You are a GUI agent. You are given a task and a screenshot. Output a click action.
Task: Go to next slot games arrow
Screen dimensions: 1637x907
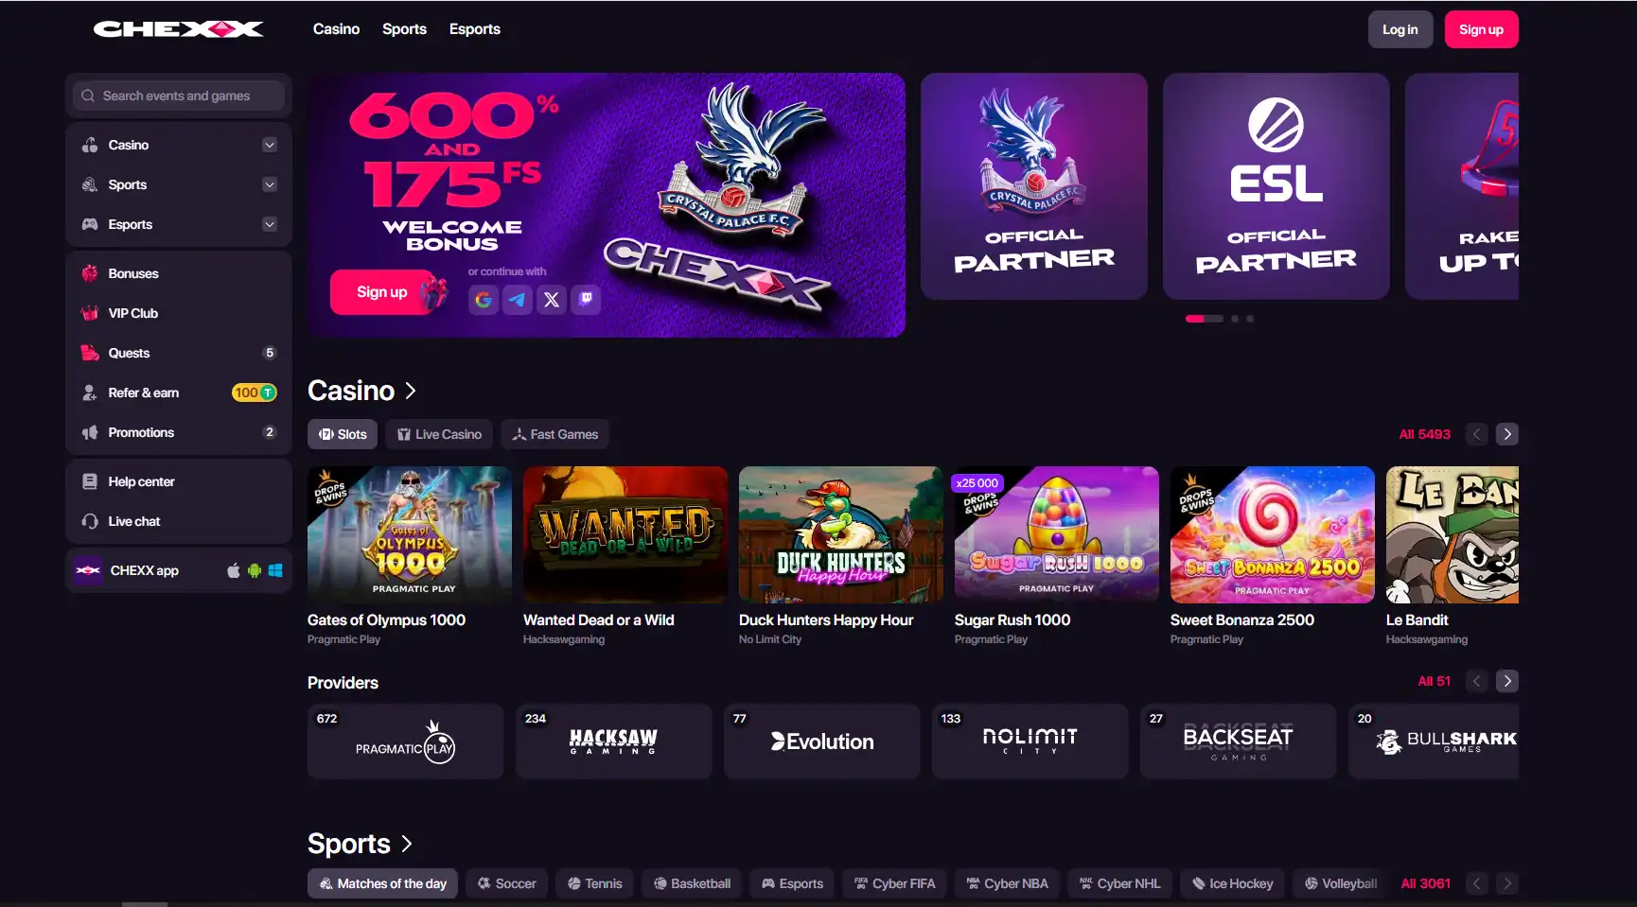[x=1507, y=434]
